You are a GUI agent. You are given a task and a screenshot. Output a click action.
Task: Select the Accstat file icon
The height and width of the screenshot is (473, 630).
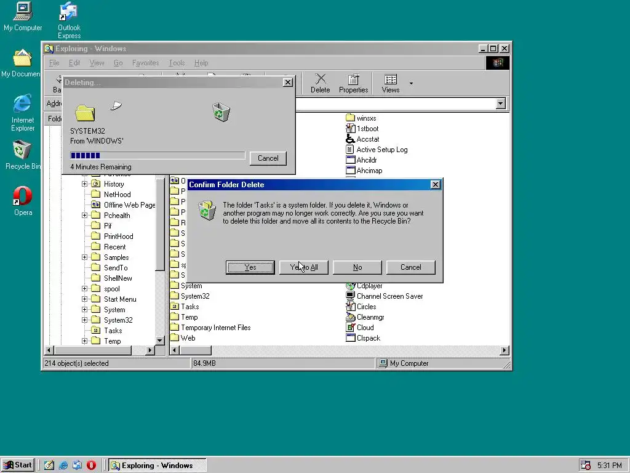click(350, 139)
